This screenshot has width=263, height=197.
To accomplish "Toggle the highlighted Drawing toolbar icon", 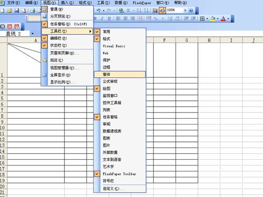I will click(163, 11).
